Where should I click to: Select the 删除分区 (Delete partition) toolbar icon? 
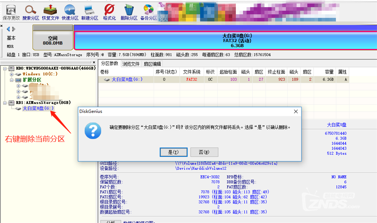coord(129,13)
